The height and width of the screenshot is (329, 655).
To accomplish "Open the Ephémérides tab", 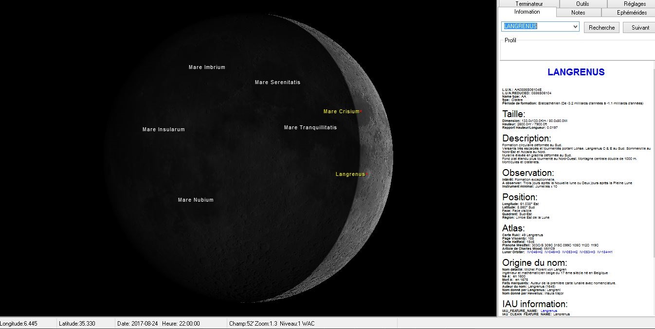I will (628, 13).
